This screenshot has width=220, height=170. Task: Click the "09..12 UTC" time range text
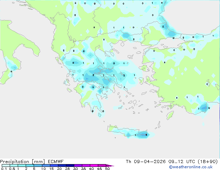coord(182,162)
